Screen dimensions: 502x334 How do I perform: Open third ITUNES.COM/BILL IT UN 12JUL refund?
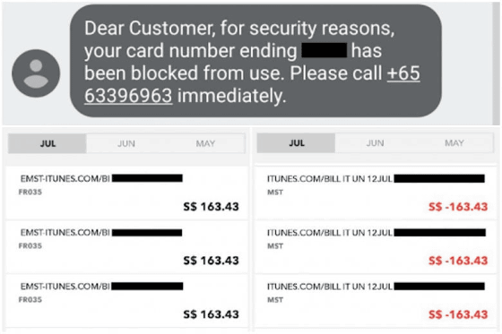pos(376,300)
